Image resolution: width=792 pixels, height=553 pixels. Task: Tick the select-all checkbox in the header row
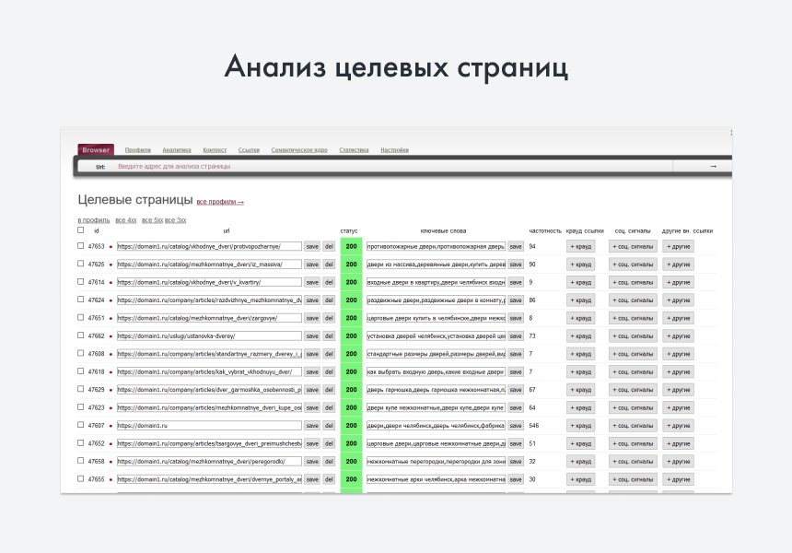coord(80,230)
